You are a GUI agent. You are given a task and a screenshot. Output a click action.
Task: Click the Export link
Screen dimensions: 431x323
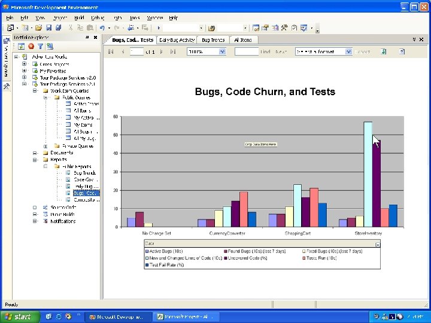click(x=362, y=51)
